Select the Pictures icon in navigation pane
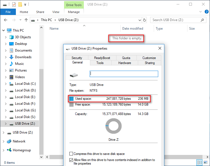This screenshot has height=166, width=210. [x=11, y=70]
